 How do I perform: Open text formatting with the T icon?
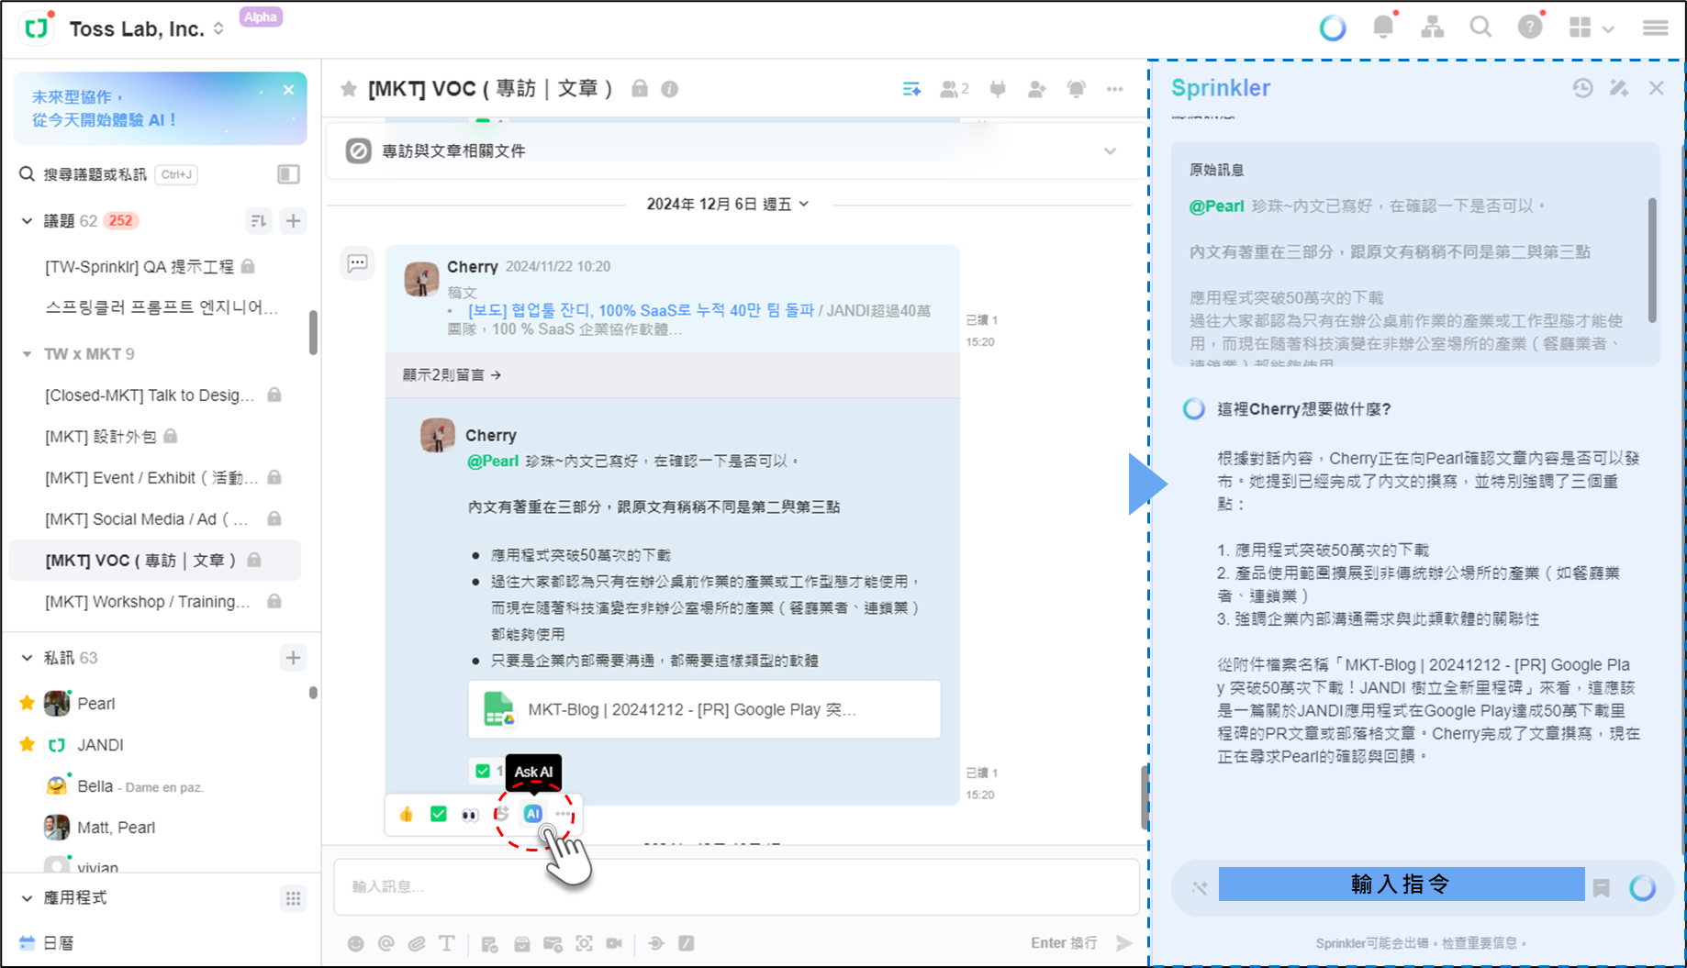coord(447,943)
